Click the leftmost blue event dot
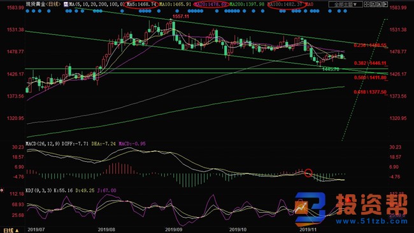 coord(28,11)
